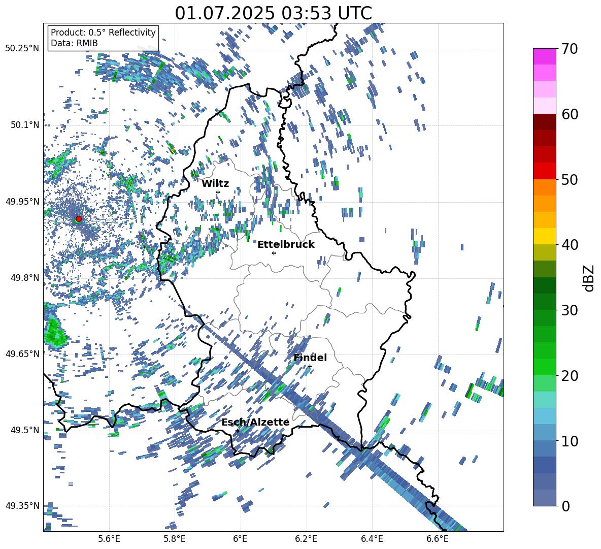Click the Data: RMIB text

(x=74, y=43)
